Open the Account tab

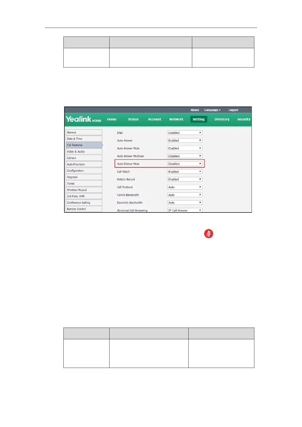coord(154,119)
